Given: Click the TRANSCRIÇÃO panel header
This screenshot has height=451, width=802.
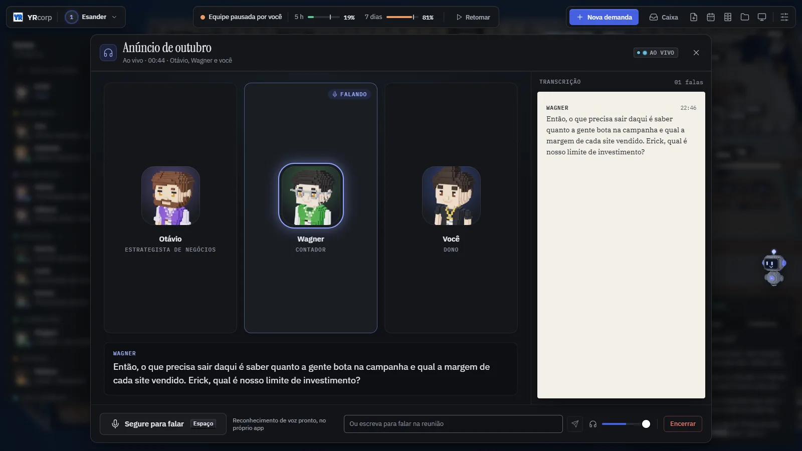Looking at the screenshot, I should [x=560, y=82].
